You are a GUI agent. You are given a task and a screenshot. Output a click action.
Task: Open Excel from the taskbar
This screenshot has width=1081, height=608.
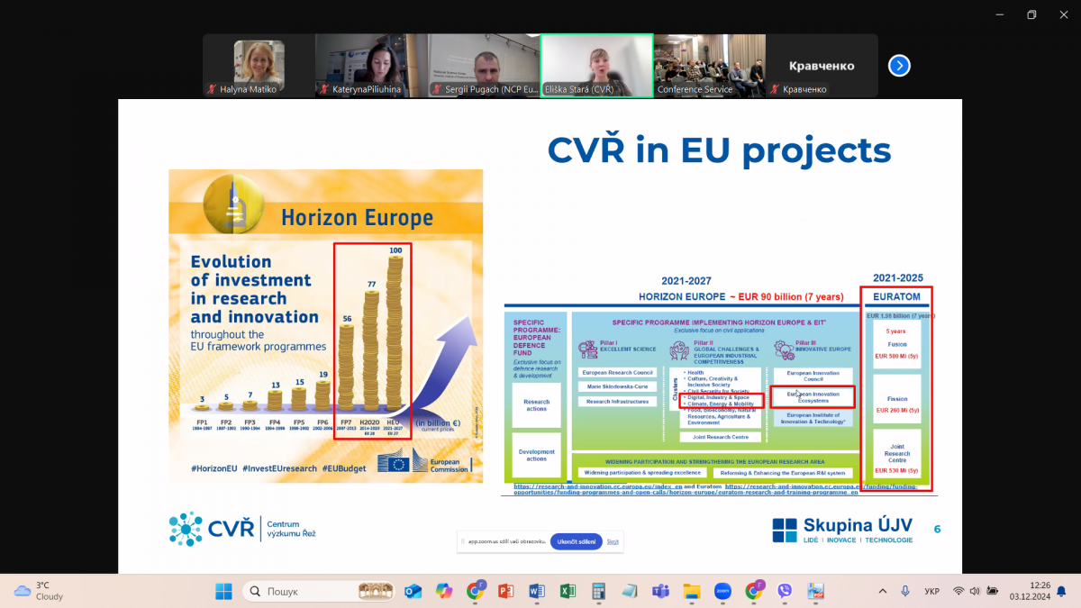[x=568, y=592]
